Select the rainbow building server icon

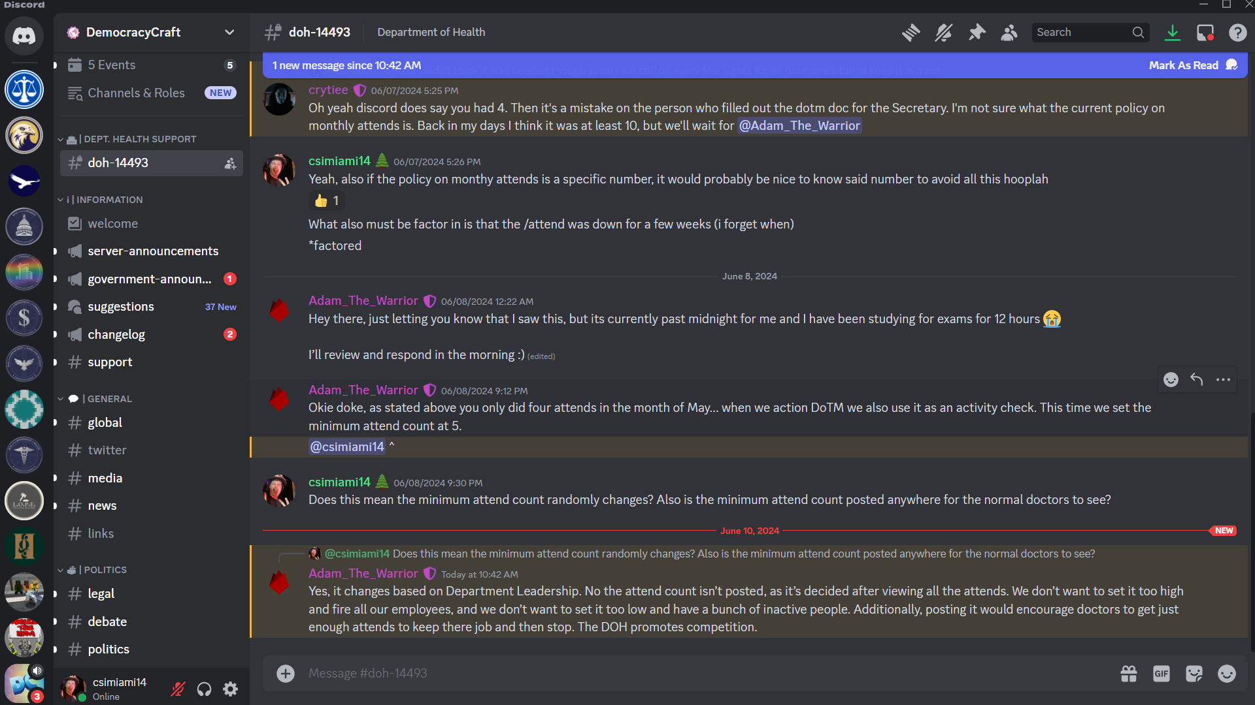click(24, 272)
